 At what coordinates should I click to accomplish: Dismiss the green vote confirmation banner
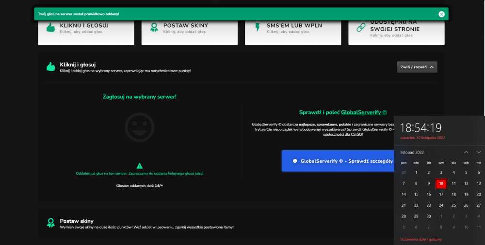point(441,14)
